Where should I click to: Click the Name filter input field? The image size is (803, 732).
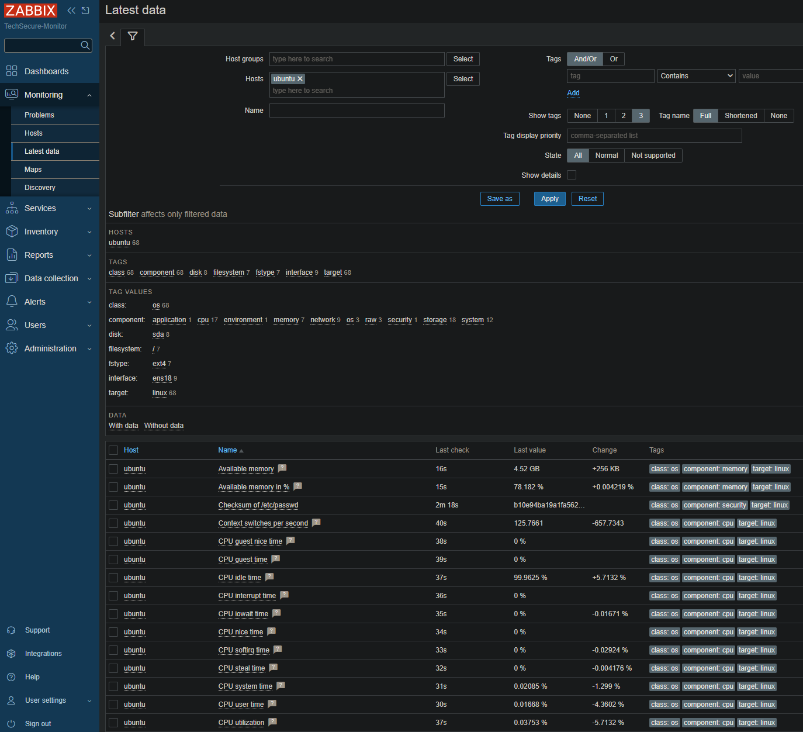pyautogui.click(x=356, y=111)
